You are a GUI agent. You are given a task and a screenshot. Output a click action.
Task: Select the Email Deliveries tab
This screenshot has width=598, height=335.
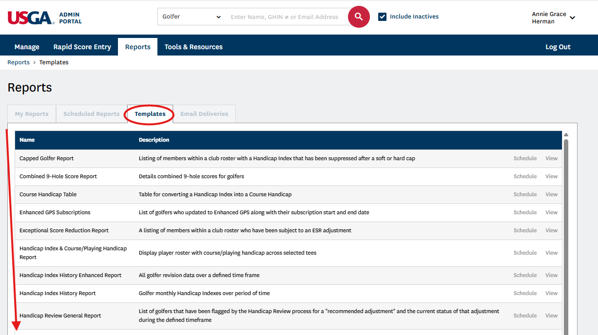[204, 114]
